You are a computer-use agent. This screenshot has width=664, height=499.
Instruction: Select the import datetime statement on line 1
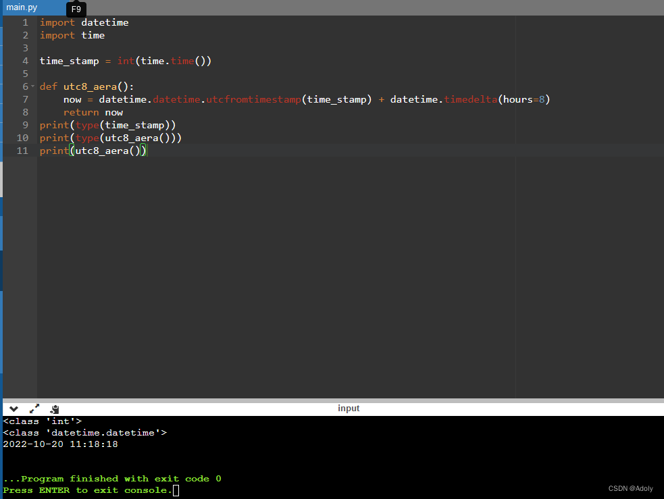click(85, 22)
